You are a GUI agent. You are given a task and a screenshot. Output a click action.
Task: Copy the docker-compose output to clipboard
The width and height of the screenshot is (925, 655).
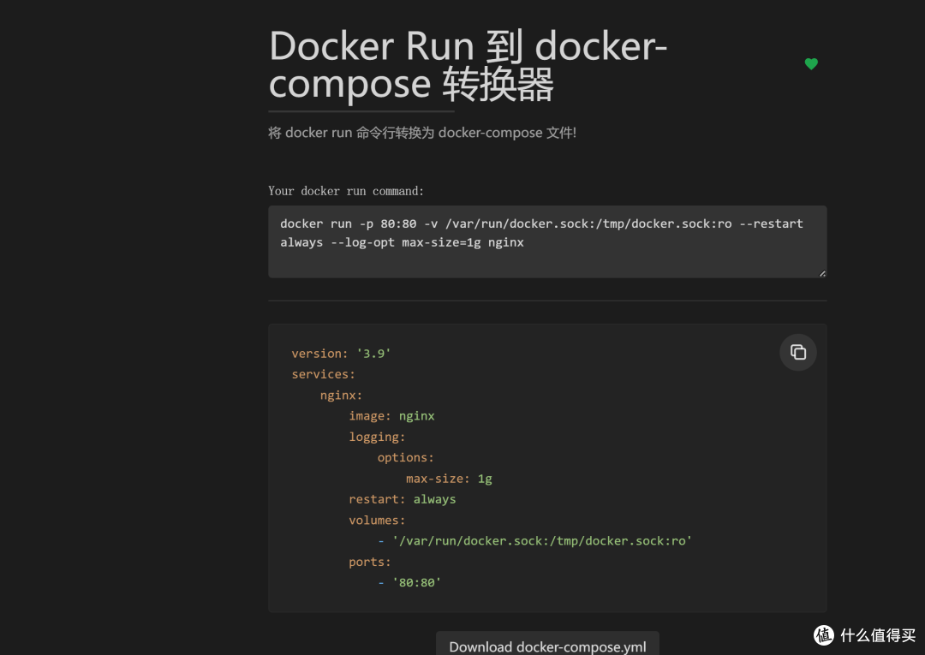coord(797,352)
